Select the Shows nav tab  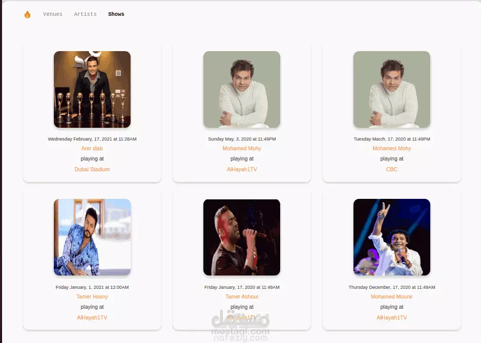116,14
